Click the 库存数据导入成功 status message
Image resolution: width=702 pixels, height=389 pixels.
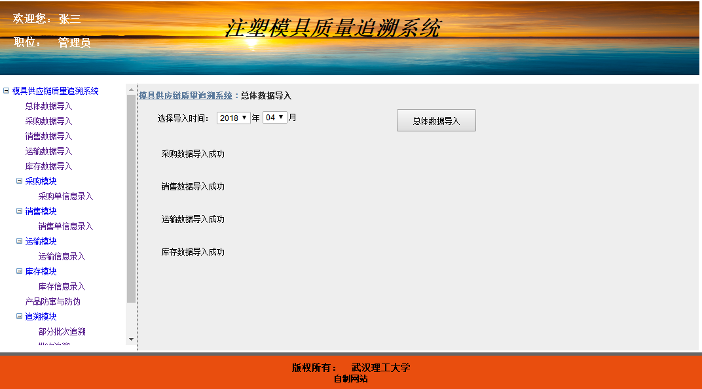coord(193,252)
